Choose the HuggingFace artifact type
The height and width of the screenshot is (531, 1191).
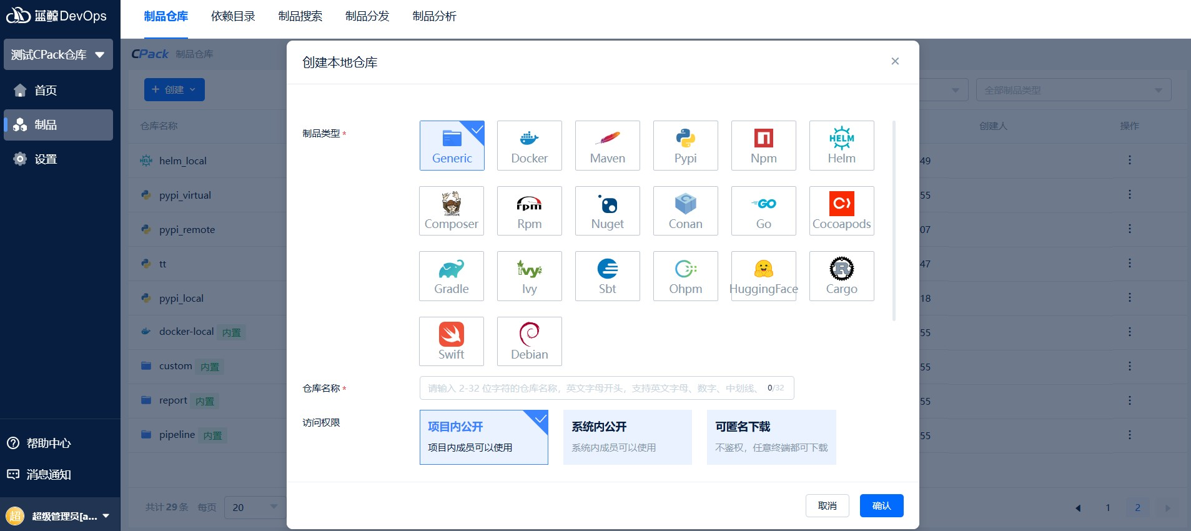763,276
